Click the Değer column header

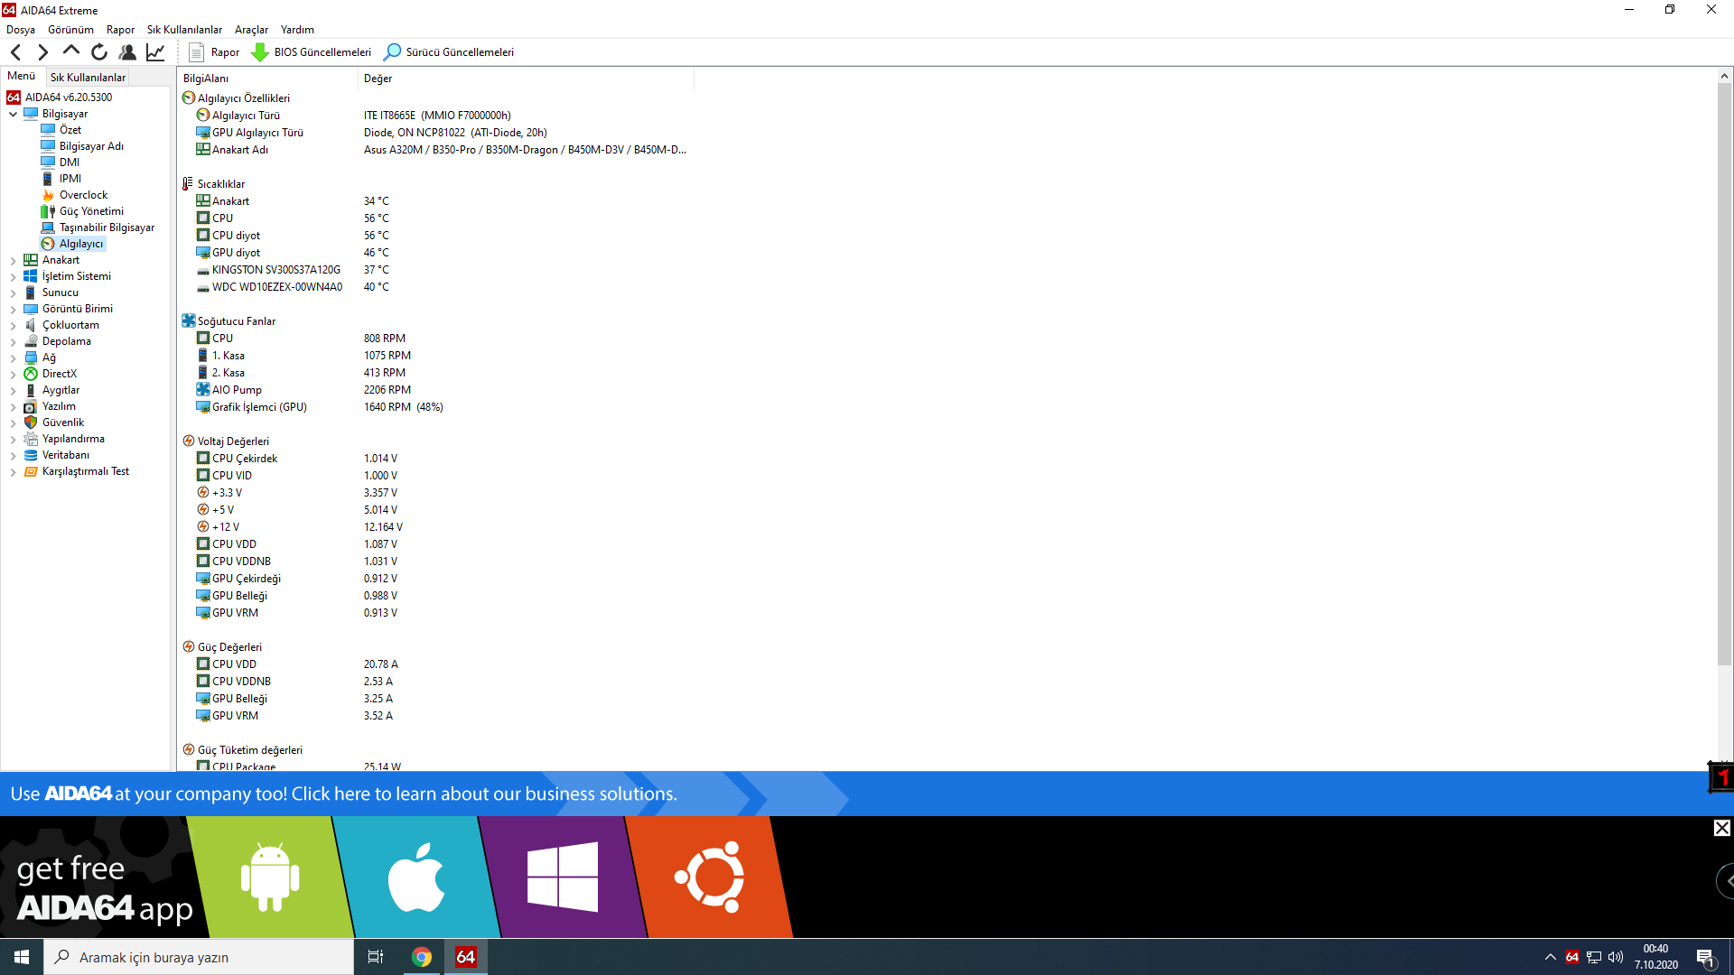(526, 79)
